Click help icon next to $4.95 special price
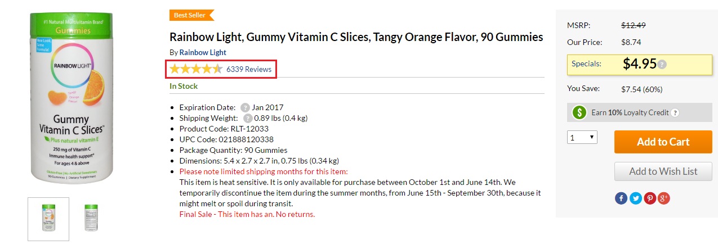Screen dimensions: 718x249 click(x=662, y=64)
